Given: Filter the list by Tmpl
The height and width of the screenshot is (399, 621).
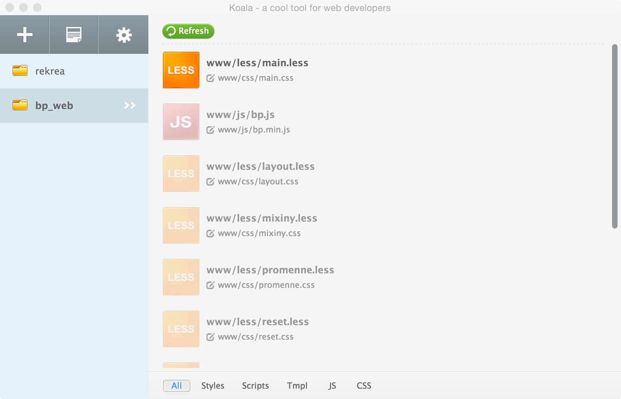Looking at the screenshot, I should (x=297, y=386).
